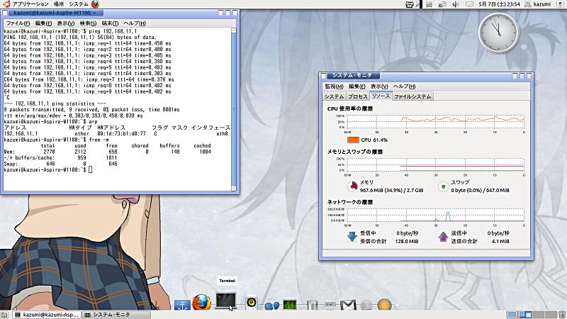
Task: Open the volume speaker indicator
Action: 456,4
